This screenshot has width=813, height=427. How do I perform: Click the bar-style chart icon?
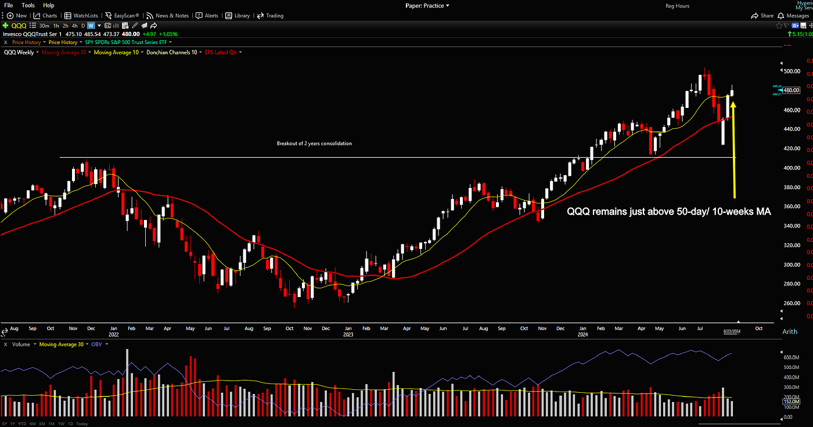(x=116, y=26)
